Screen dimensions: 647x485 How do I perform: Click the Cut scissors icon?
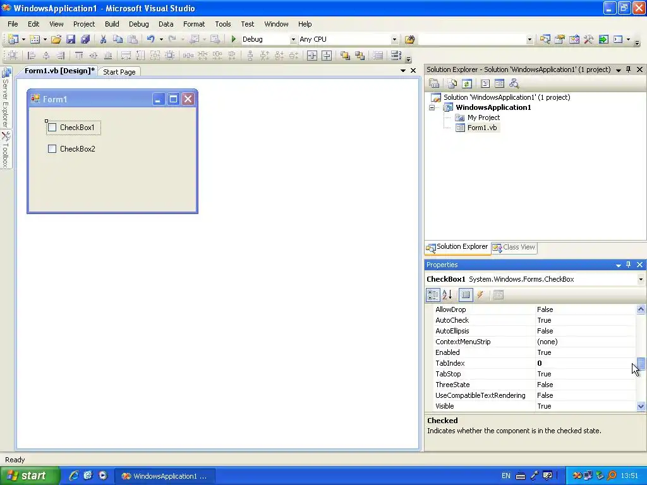tap(103, 39)
